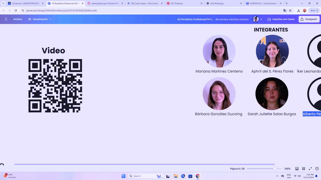Click the name Aphril del S. Pérez Flores
This screenshot has height=180, width=321.
(x=272, y=71)
